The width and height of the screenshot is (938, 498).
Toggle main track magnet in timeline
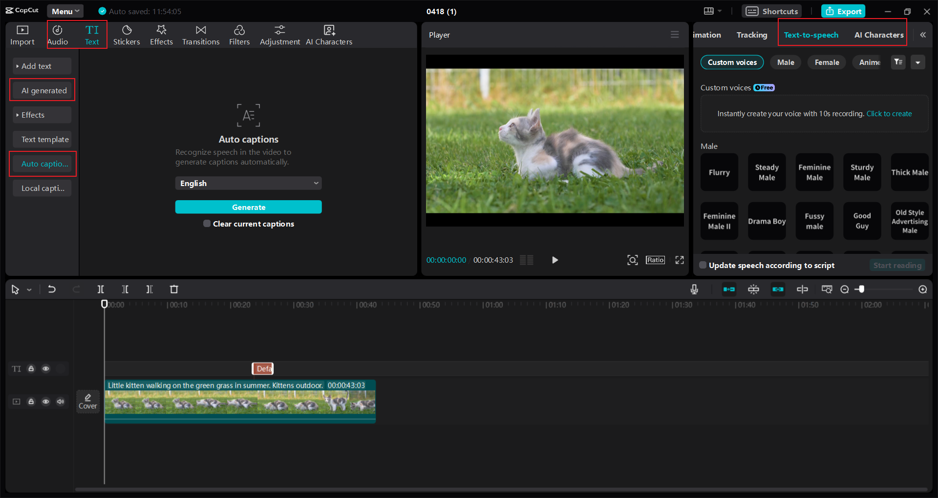(729, 289)
